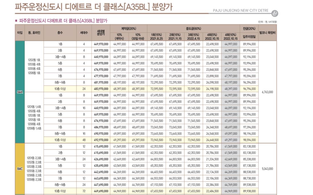Click sale price '483,970,000'
This screenshot has width=313, height=195.
pyautogui.click(x=101, y=89)
